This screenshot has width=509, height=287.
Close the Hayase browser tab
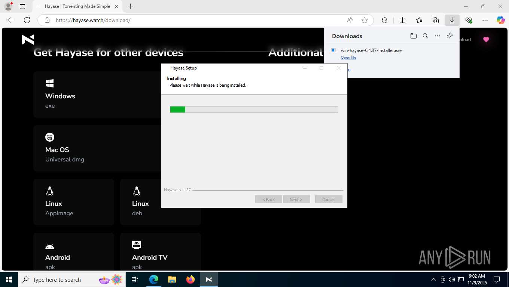116,6
